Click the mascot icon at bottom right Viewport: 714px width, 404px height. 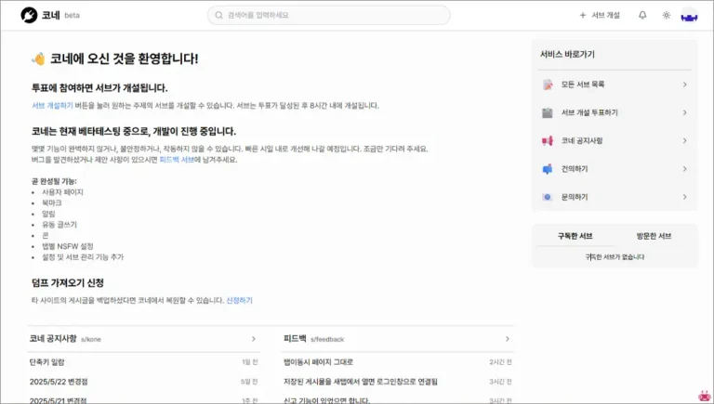point(705,396)
